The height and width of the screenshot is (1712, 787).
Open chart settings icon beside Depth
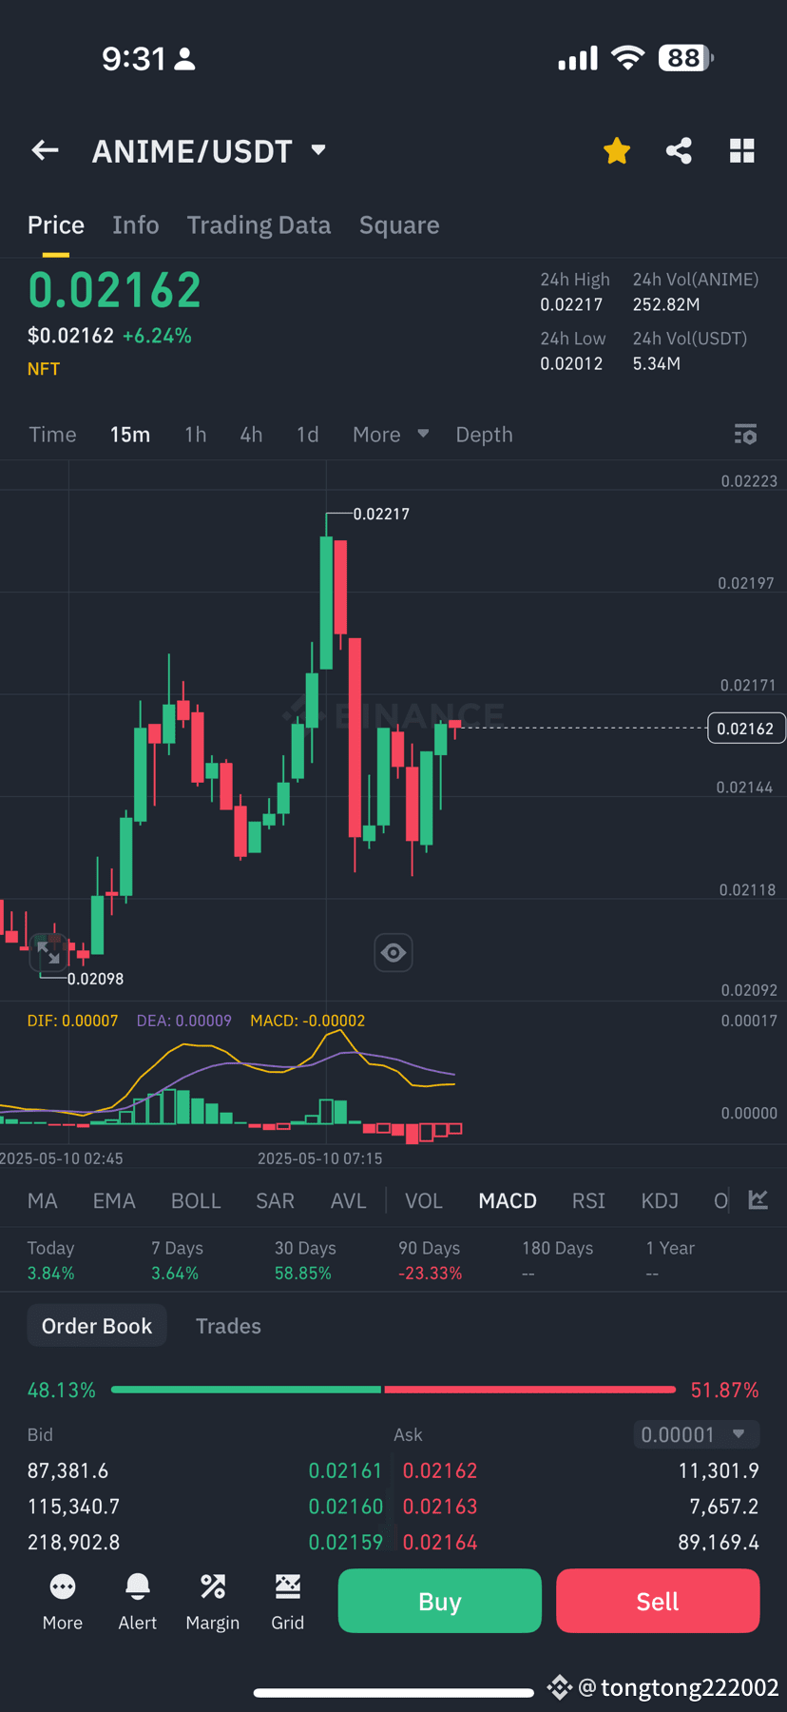click(745, 435)
